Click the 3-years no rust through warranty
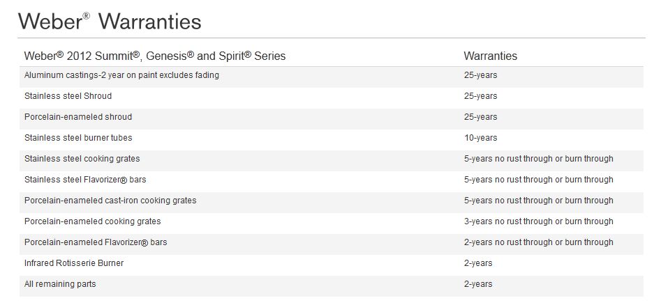 [538, 221]
